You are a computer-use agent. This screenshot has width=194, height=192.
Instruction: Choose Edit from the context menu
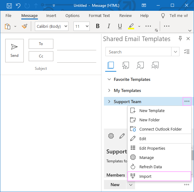(159, 139)
